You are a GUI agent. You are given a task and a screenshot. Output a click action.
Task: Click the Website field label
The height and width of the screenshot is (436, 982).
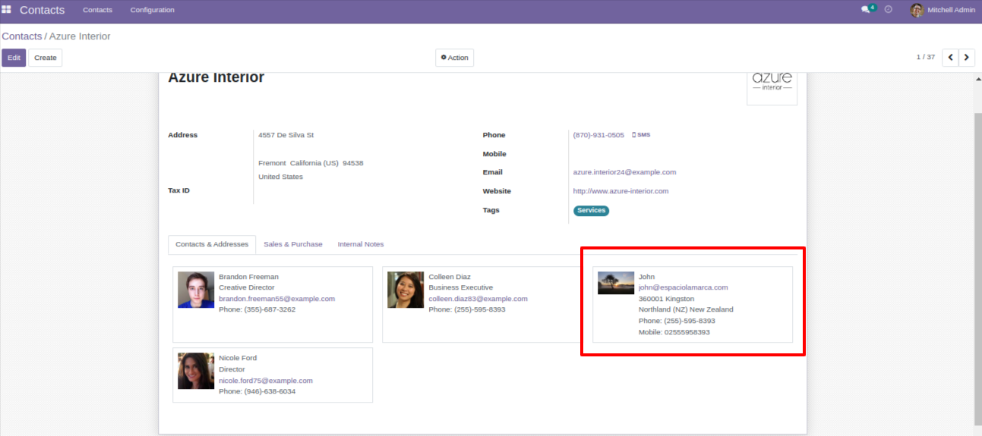pos(497,191)
